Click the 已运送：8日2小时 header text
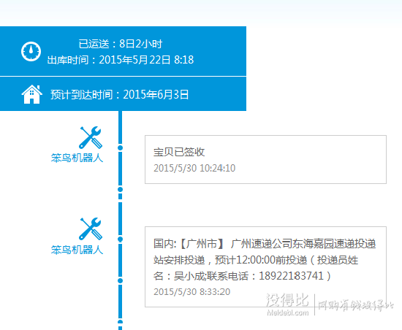 pyautogui.click(x=121, y=44)
